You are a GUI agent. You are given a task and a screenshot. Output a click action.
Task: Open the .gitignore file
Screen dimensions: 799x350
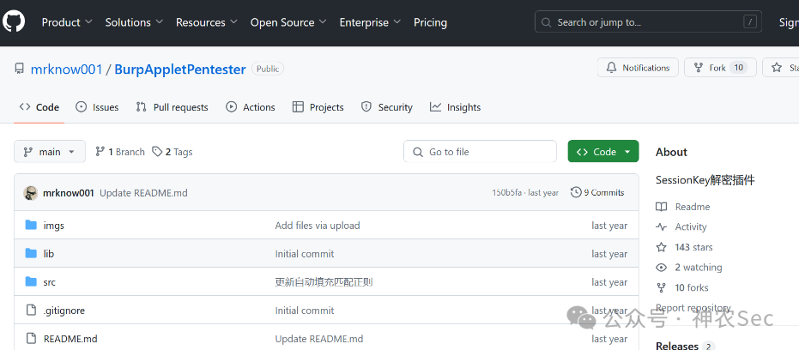64,311
